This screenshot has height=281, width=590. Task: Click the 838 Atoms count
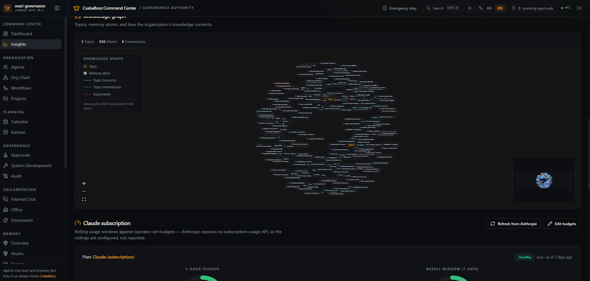108,42
